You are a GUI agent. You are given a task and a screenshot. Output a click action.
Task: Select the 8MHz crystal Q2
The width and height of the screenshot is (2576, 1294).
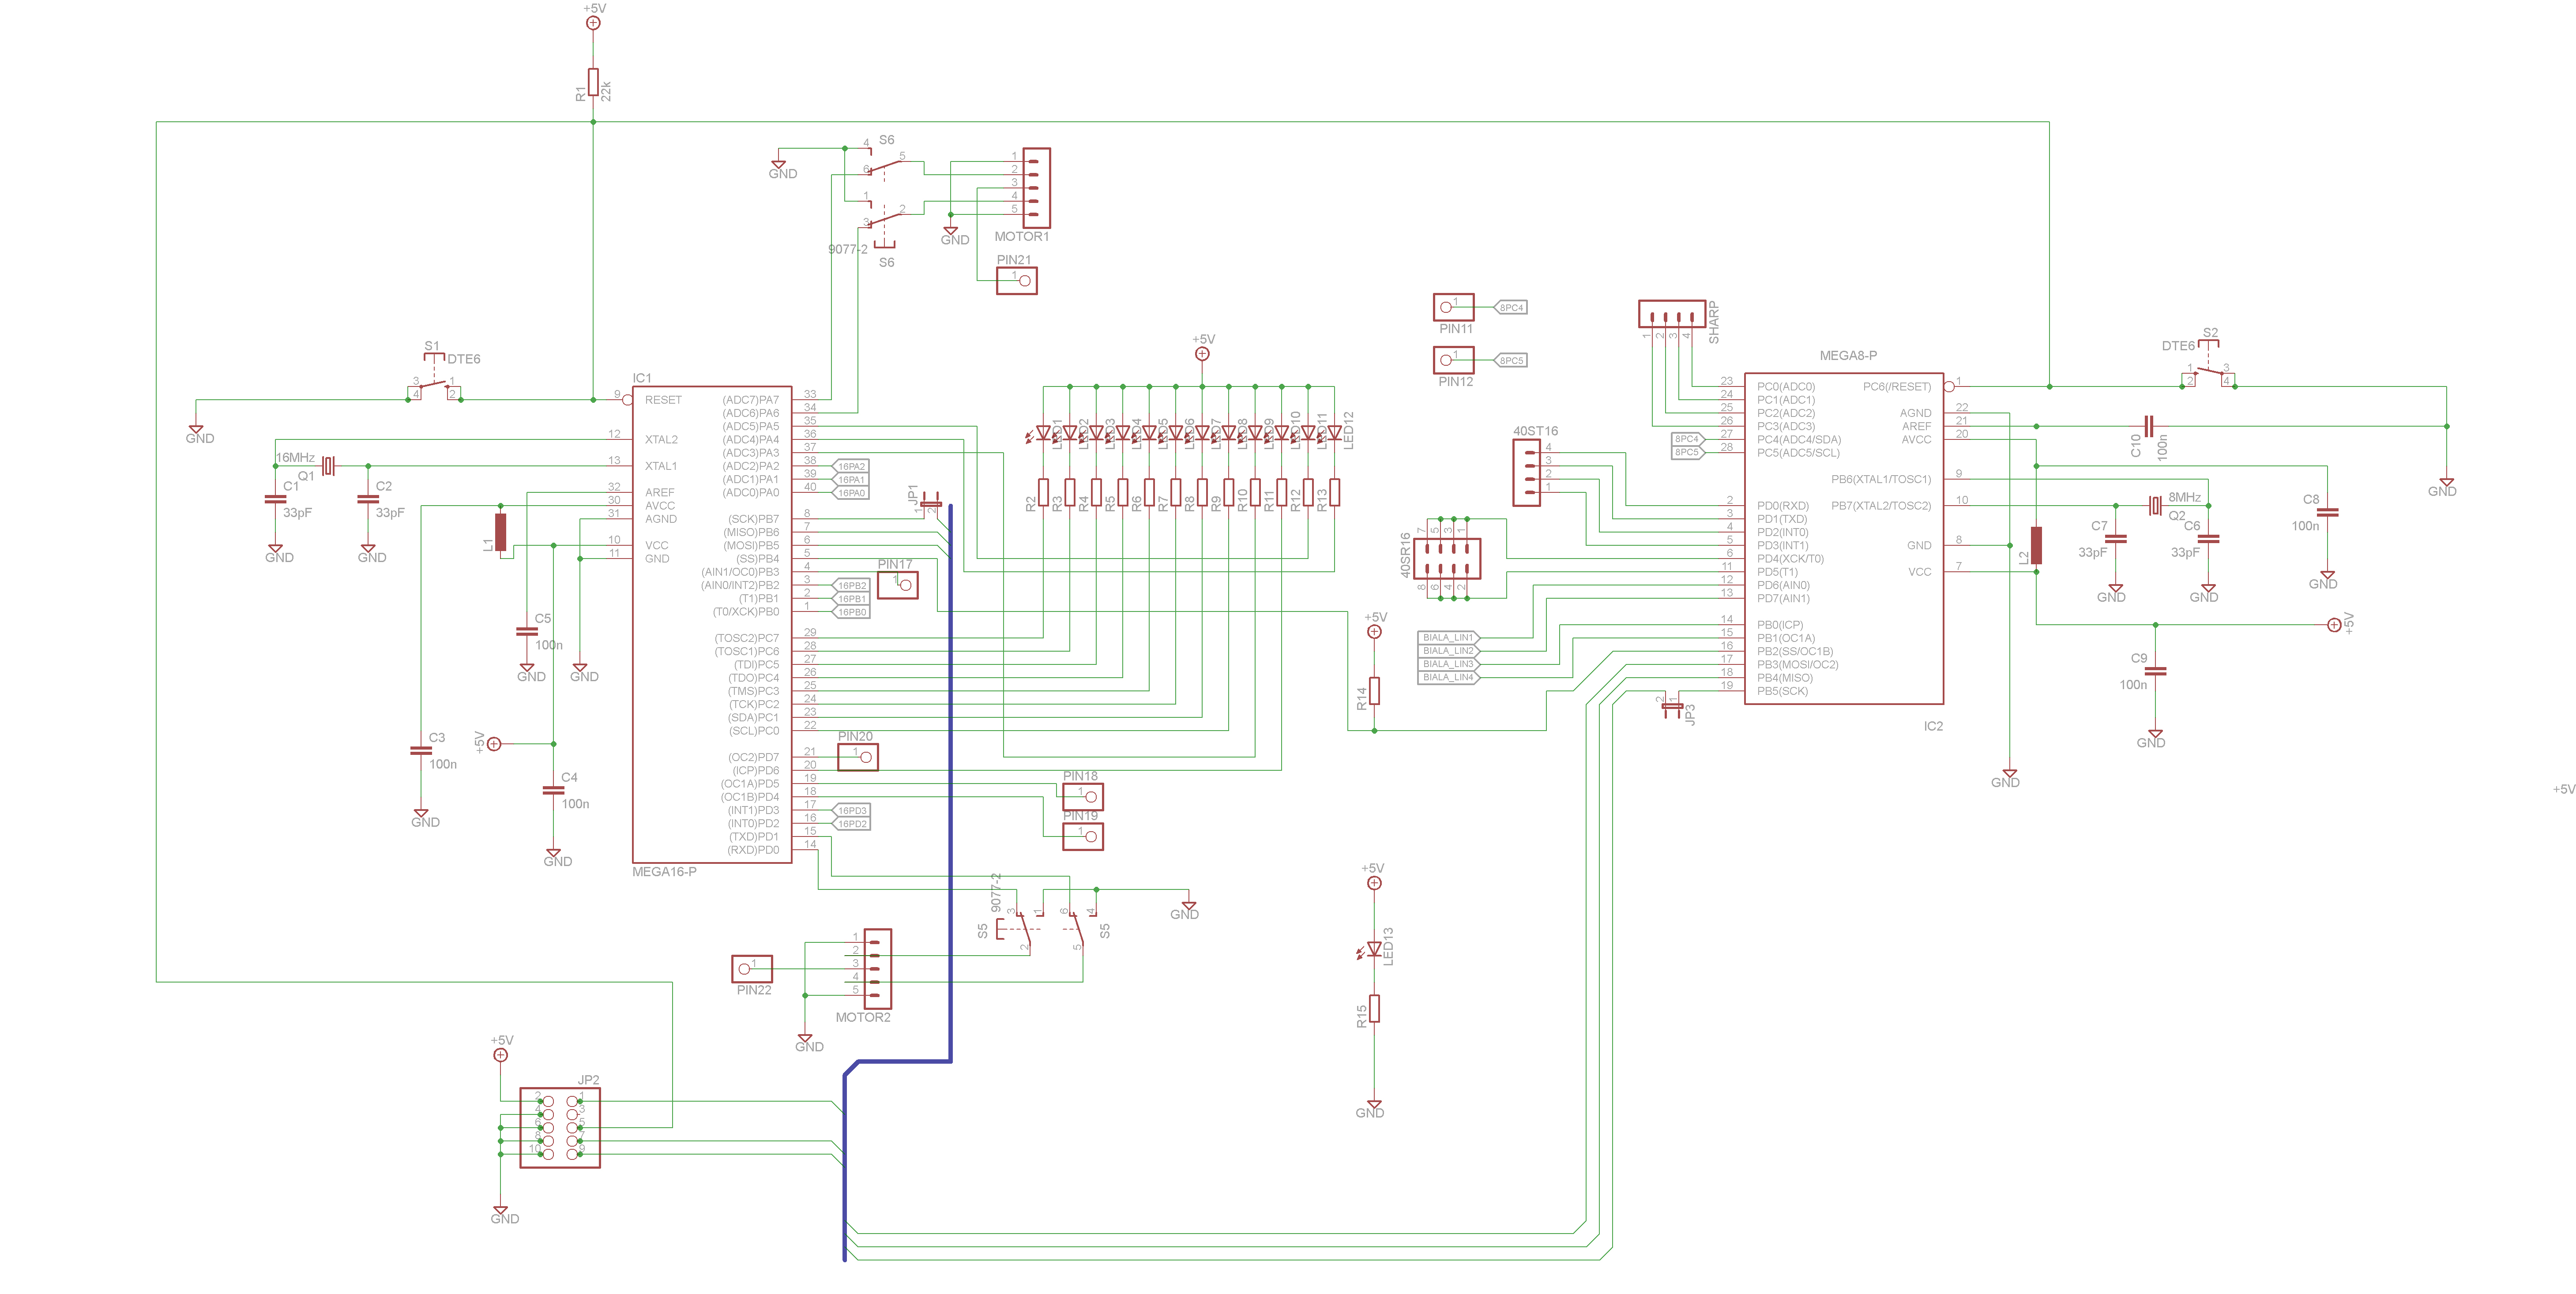pos(2155,506)
